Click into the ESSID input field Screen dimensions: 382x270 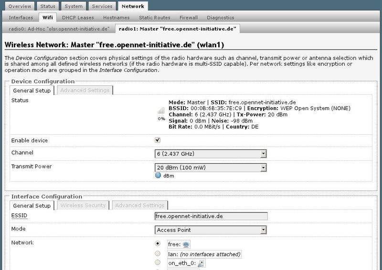[x=211, y=216]
